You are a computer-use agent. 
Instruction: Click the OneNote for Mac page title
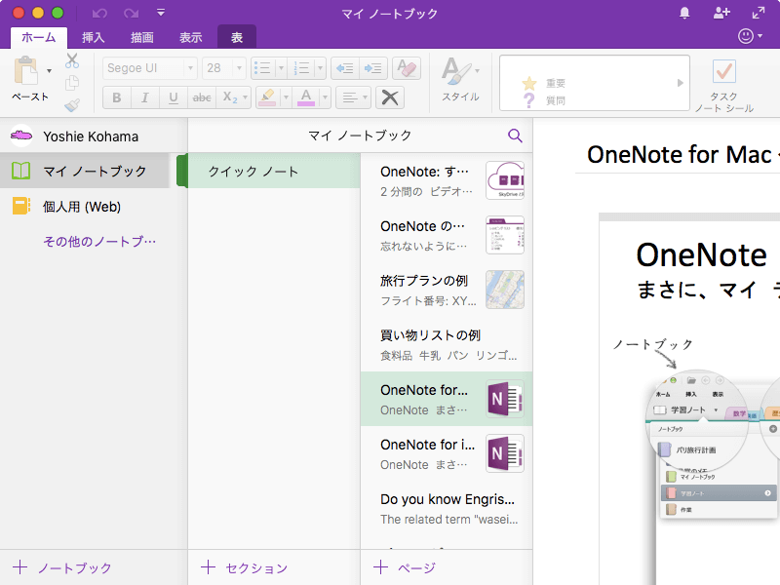(x=679, y=154)
